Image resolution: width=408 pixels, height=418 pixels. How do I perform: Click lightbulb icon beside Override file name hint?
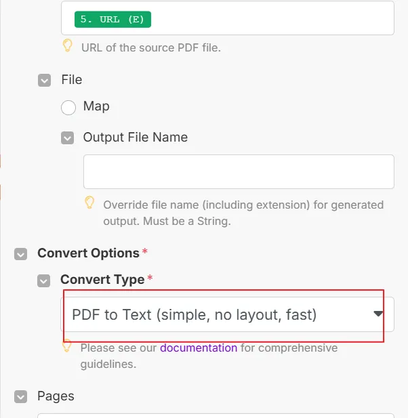89,203
